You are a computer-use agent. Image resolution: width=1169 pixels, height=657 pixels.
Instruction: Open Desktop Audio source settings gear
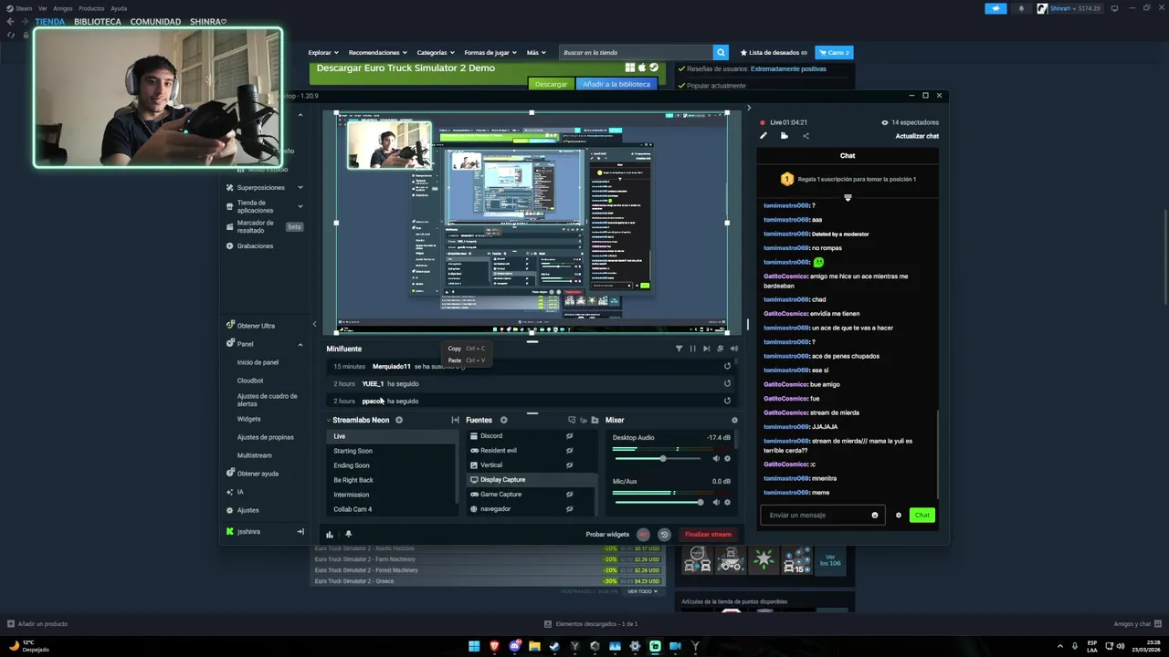727,458
